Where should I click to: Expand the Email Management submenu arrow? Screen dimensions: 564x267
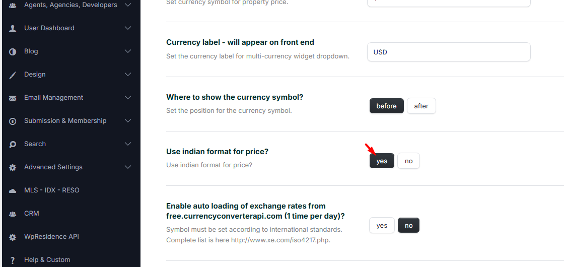tap(128, 98)
